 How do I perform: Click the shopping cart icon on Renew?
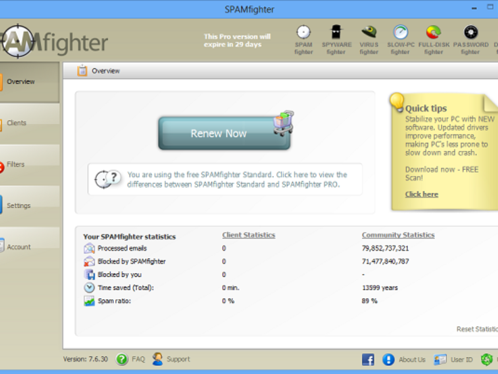(x=284, y=123)
